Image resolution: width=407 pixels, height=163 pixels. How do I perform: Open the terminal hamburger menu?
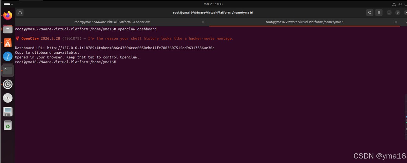(x=379, y=13)
